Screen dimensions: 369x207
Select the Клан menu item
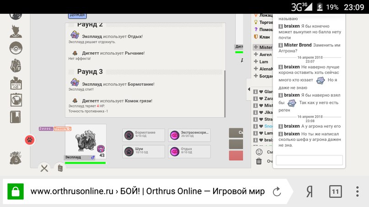coord(262,37)
